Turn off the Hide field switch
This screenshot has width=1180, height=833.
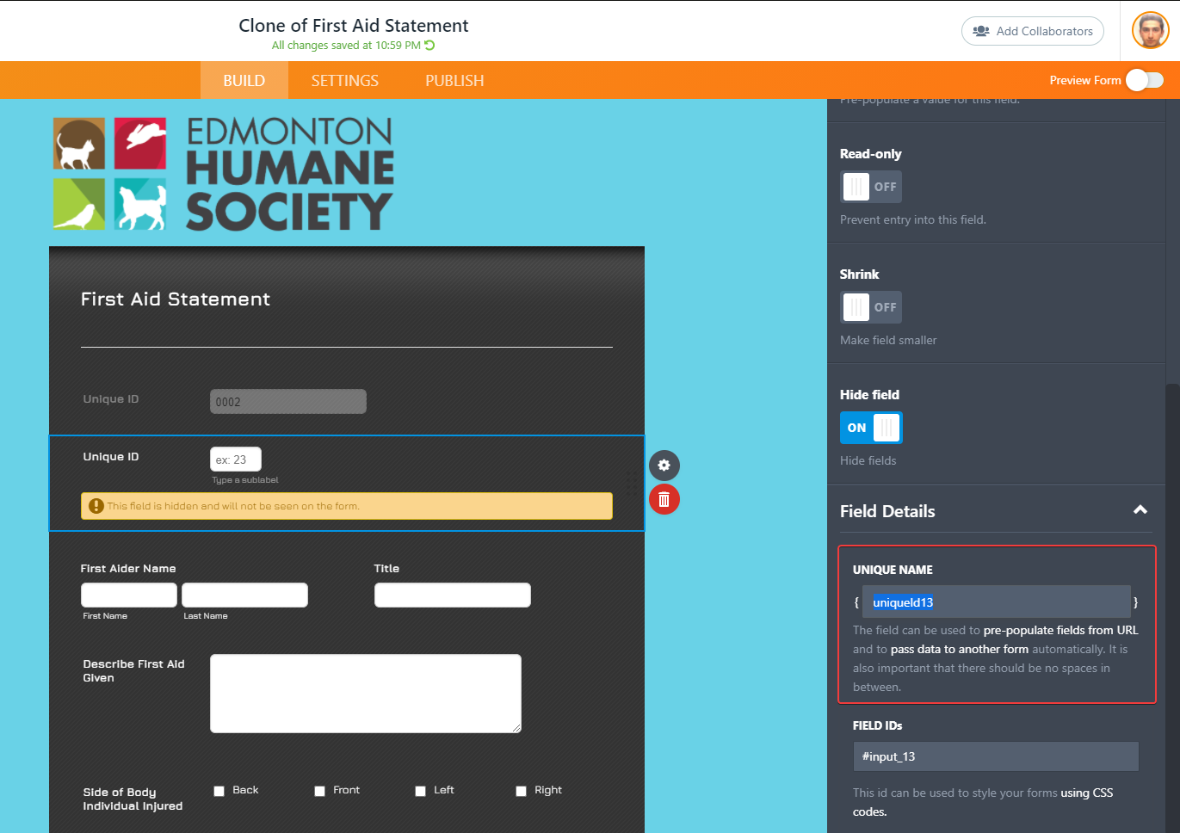(871, 428)
